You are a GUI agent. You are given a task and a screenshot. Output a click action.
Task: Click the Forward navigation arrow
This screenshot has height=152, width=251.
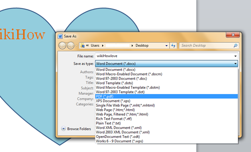(x=71, y=46)
